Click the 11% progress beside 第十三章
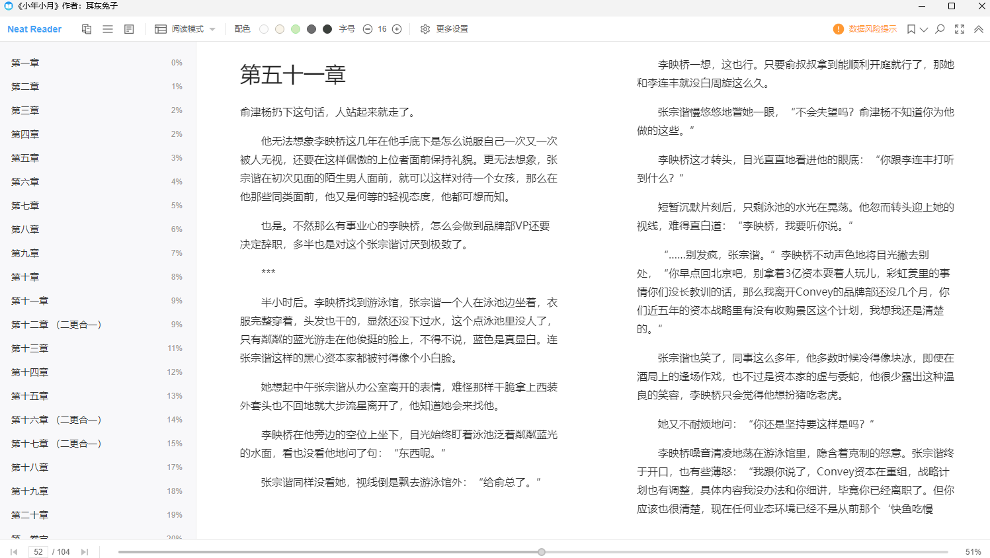Image resolution: width=990 pixels, height=558 pixels. (x=175, y=348)
